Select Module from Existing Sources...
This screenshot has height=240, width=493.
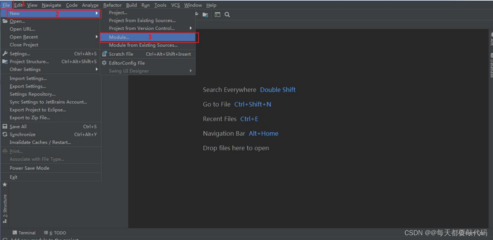coord(148,45)
